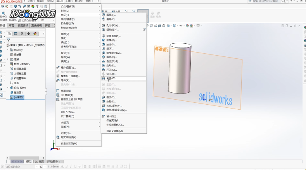Click the Thread 螺纹线 icon
The image size is (306, 170).
coord(104,30)
